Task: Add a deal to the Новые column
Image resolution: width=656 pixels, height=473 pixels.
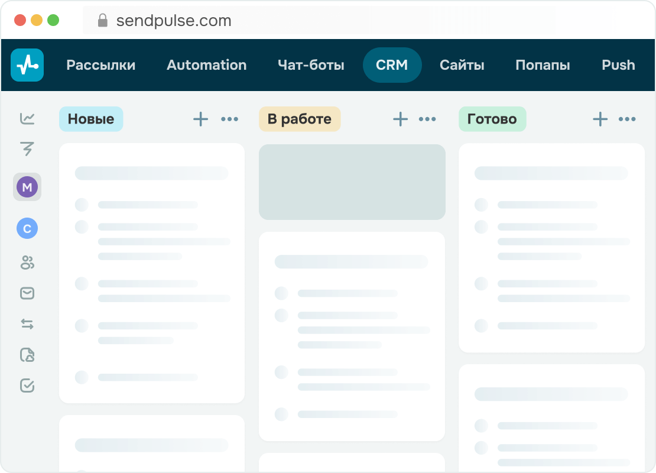Action: [201, 119]
